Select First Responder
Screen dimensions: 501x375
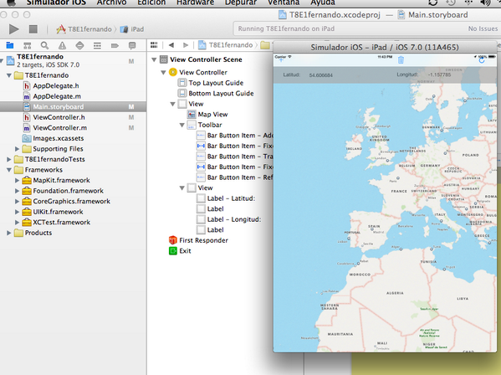[203, 240]
